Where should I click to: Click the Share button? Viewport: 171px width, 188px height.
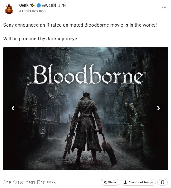(110, 182)
